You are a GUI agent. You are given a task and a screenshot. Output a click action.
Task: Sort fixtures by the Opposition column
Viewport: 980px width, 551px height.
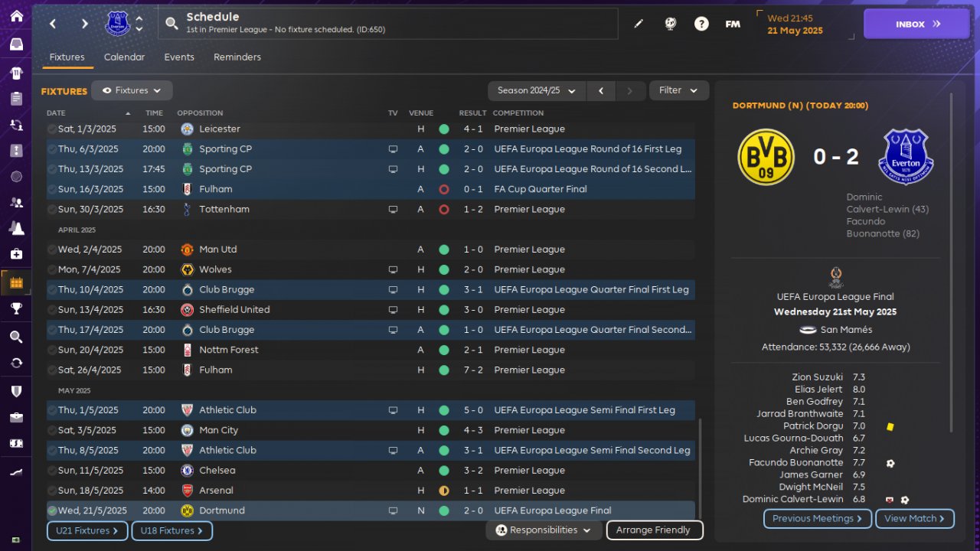200,113
